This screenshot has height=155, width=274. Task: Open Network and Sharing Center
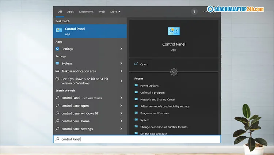(158, 99)
